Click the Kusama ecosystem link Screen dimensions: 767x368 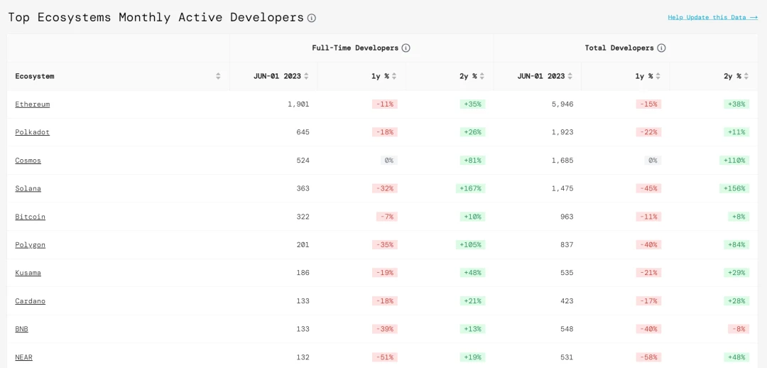click(x=28, y=273)
